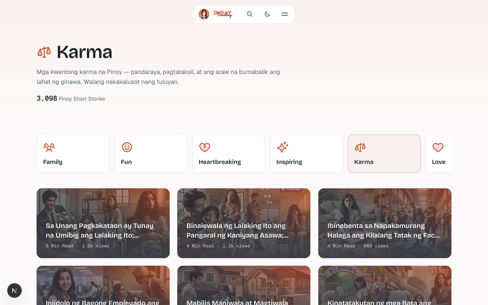Click the 4 Min Read 669 views text

point(358,246)
